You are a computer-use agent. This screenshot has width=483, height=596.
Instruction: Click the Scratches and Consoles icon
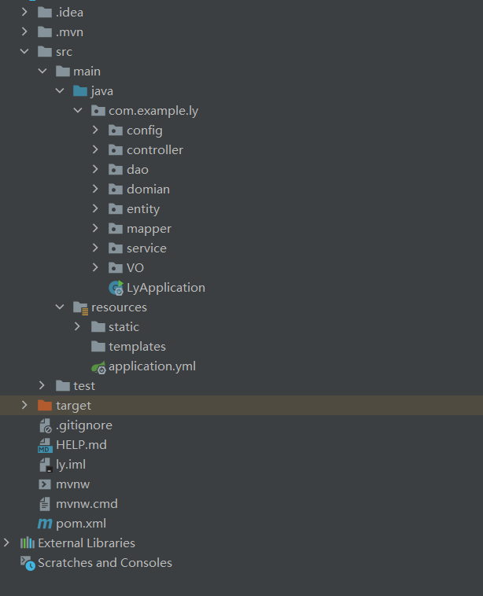(x=28, y=563)
